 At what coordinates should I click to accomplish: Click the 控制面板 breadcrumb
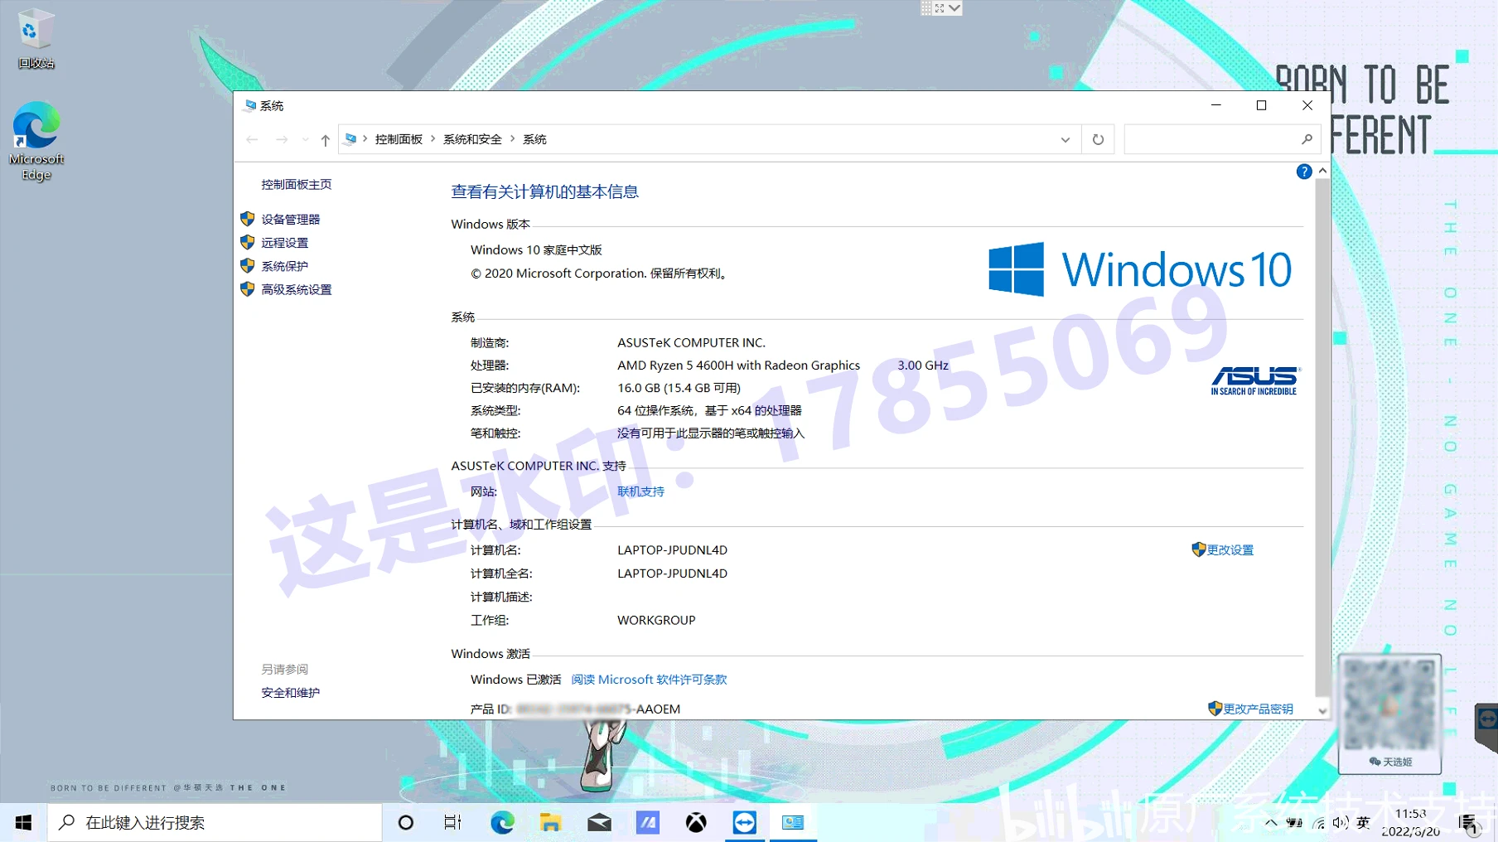[x=399, y=139]
